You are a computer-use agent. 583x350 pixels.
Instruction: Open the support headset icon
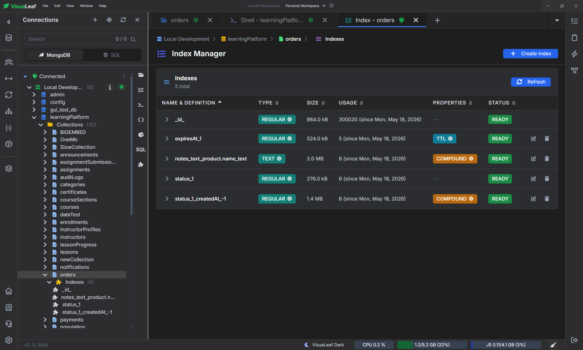click(9, 324)
